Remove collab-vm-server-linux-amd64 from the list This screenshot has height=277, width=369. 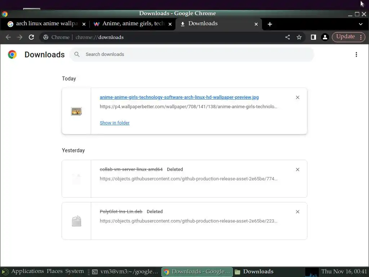point(297,170)
